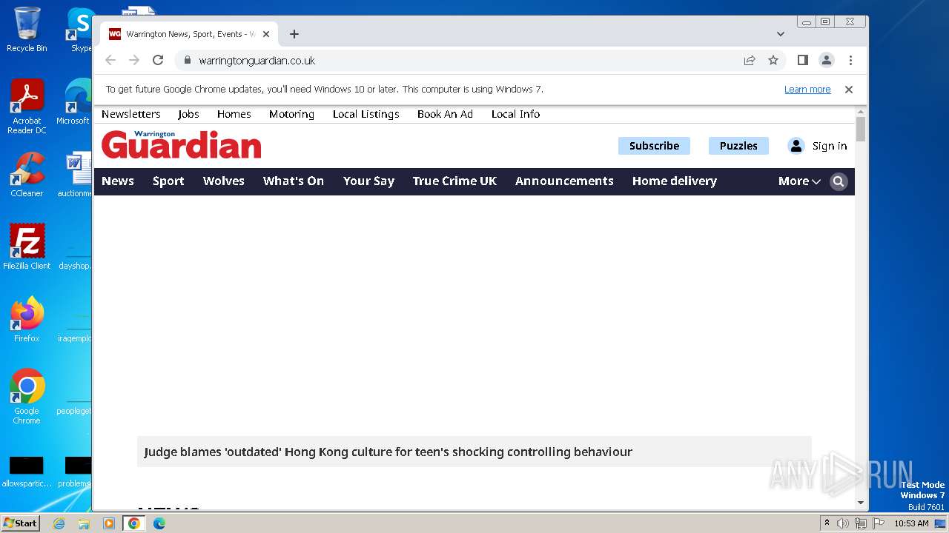Click the Action Center flag icon

click(879, 523)
